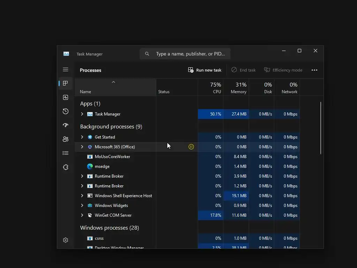Sort by the Memory column header

(x=236, y=87)
